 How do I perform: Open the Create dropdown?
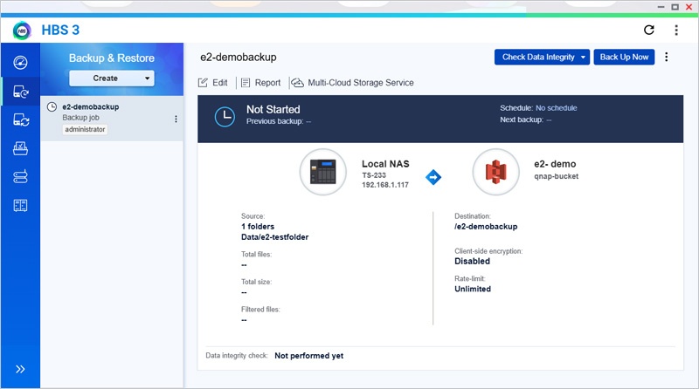pyautogui.click(x=112, y=78)
